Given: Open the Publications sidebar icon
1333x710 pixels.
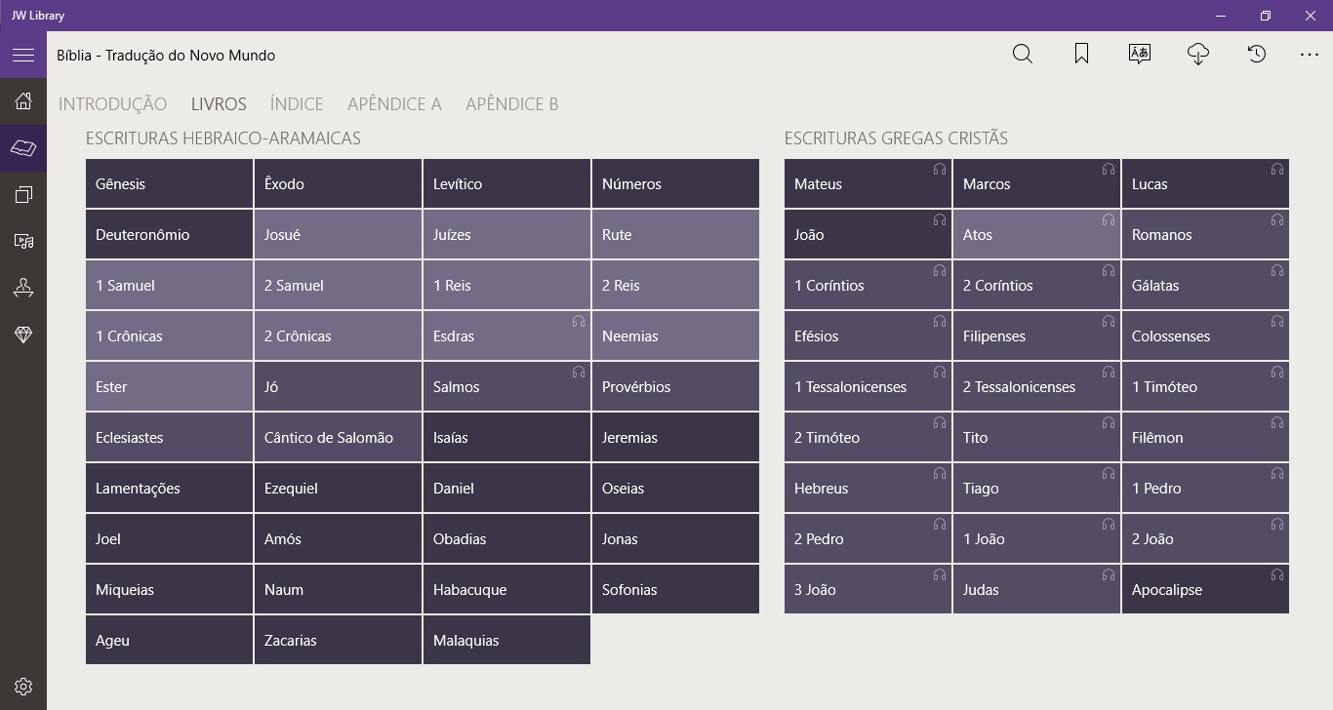Looking at the screenshot, I should tap(23, 195).
